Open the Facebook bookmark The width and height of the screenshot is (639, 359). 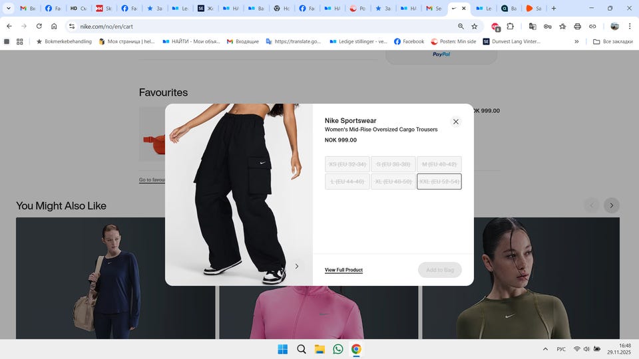point(409,41)
